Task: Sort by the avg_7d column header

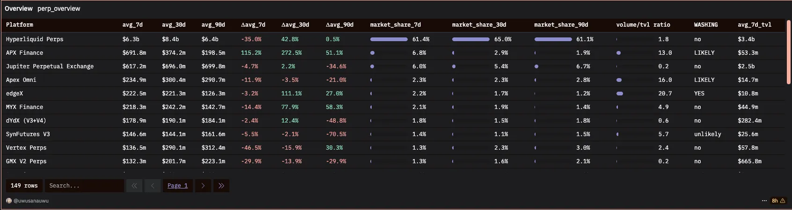Action: (x=132, y=25)
